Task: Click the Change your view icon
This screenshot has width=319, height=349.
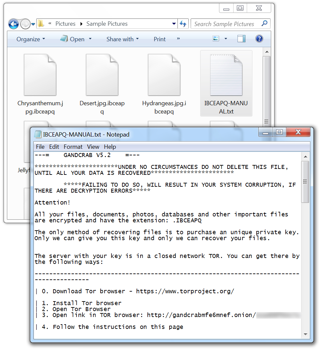Action: 216,39
